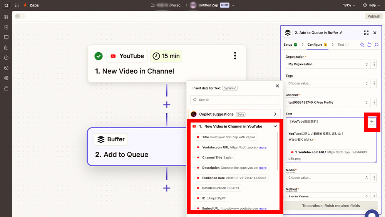Open options menu for Organization field
Viewport: 385px width, 217px height.
pyautogui.click(x=374, y=64)
